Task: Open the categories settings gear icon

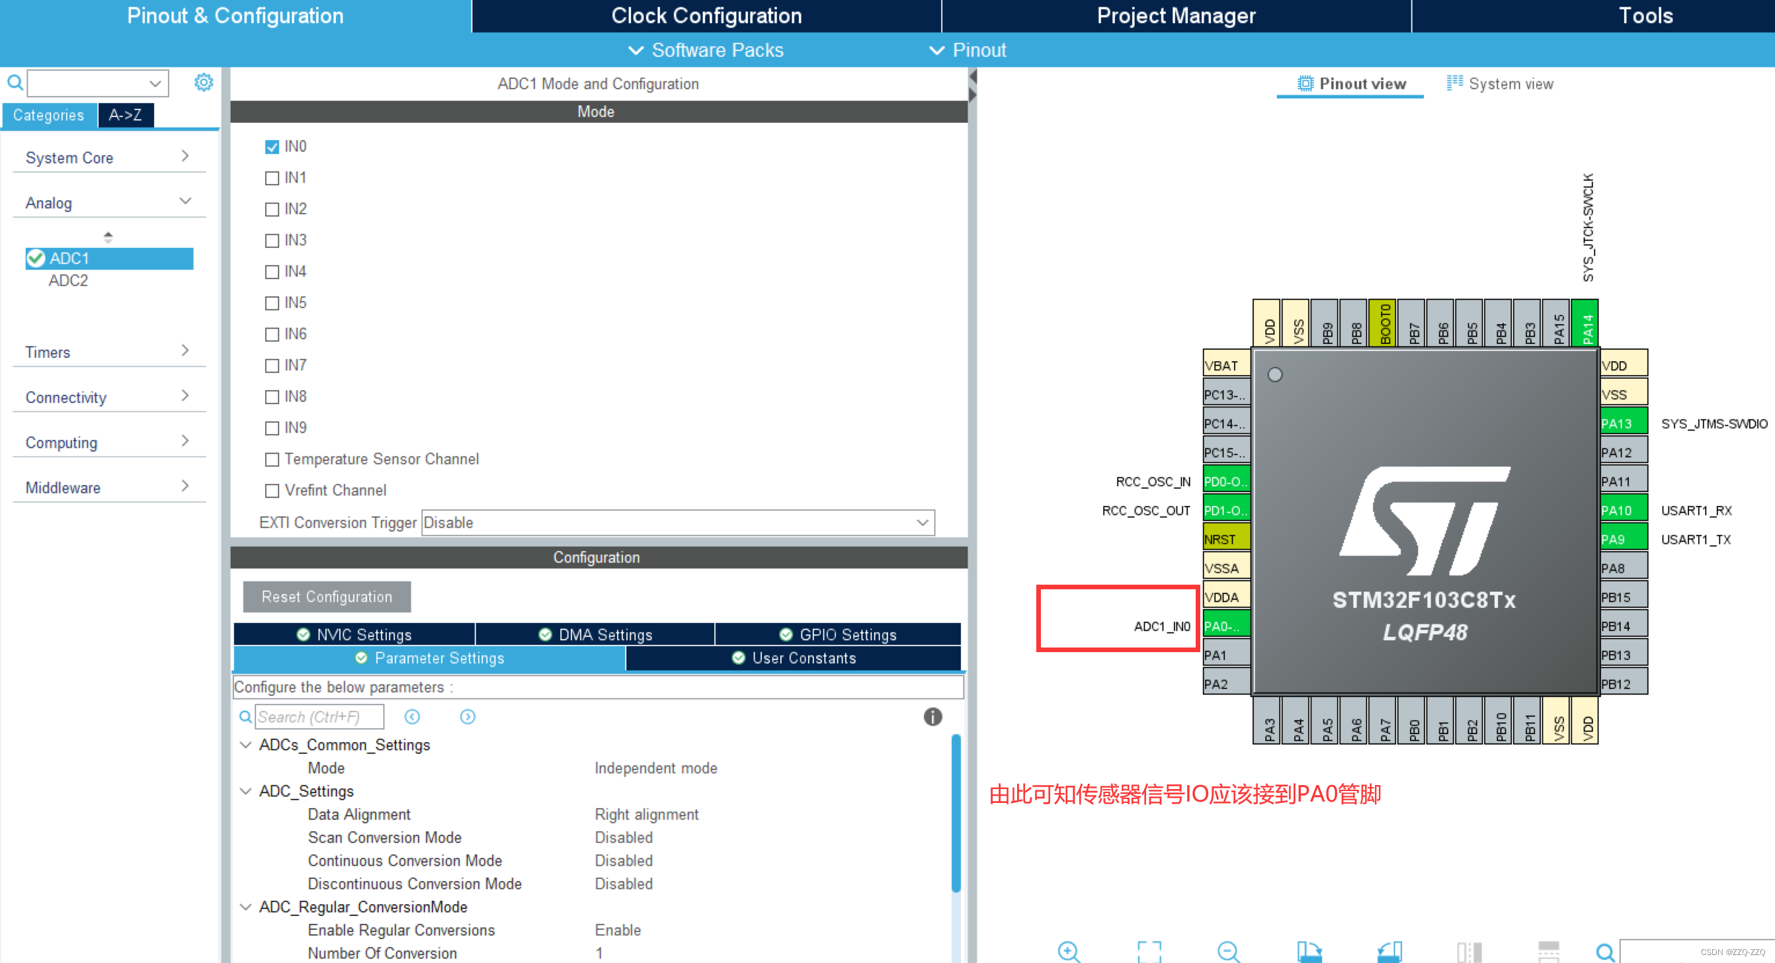Action: coord(203,83)
